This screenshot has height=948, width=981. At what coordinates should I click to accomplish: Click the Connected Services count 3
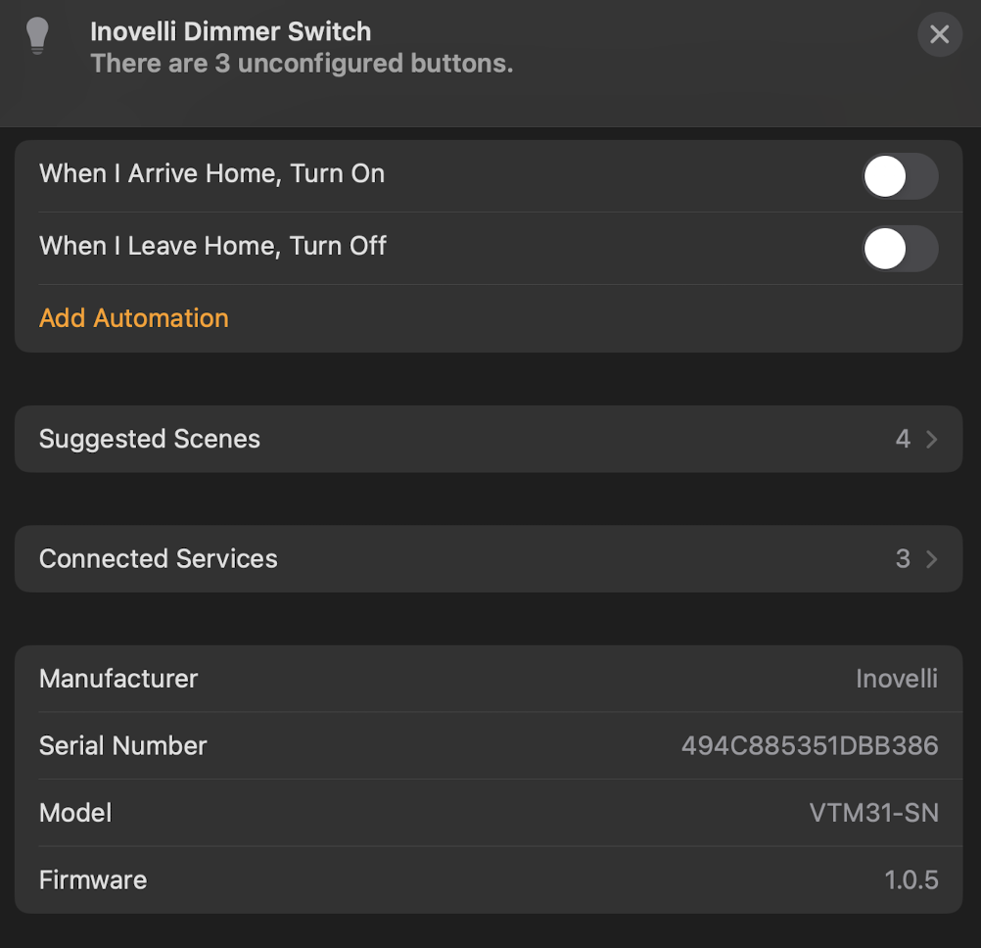click(x=903, y=558)
